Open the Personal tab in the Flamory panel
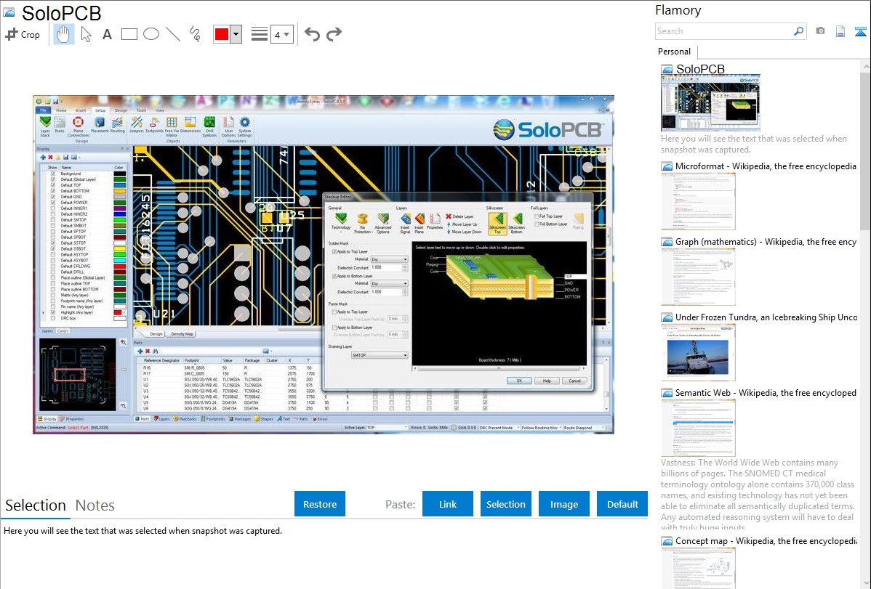The width and height of the screenshot is (871, 589). 675,52
